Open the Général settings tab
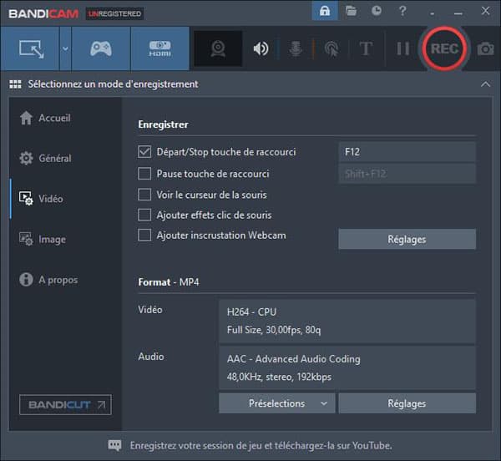501x461 pixels. point(45,158)
